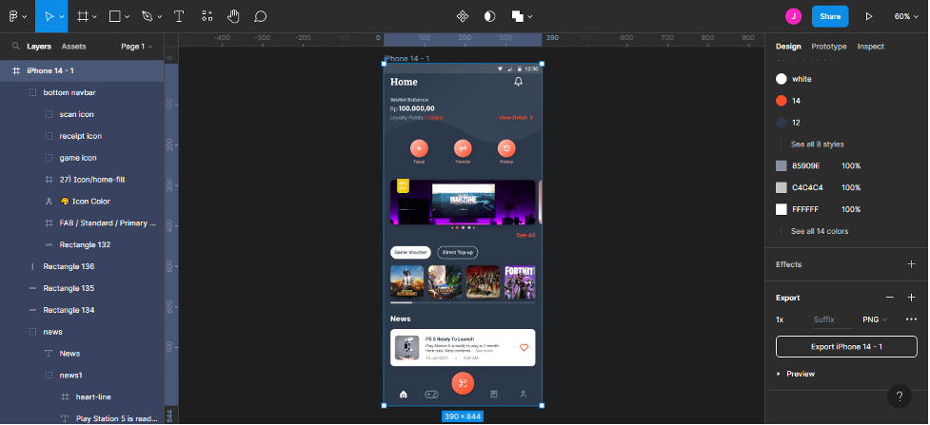
Task: Click the Mask contrast icon
Action: [489, 16]
